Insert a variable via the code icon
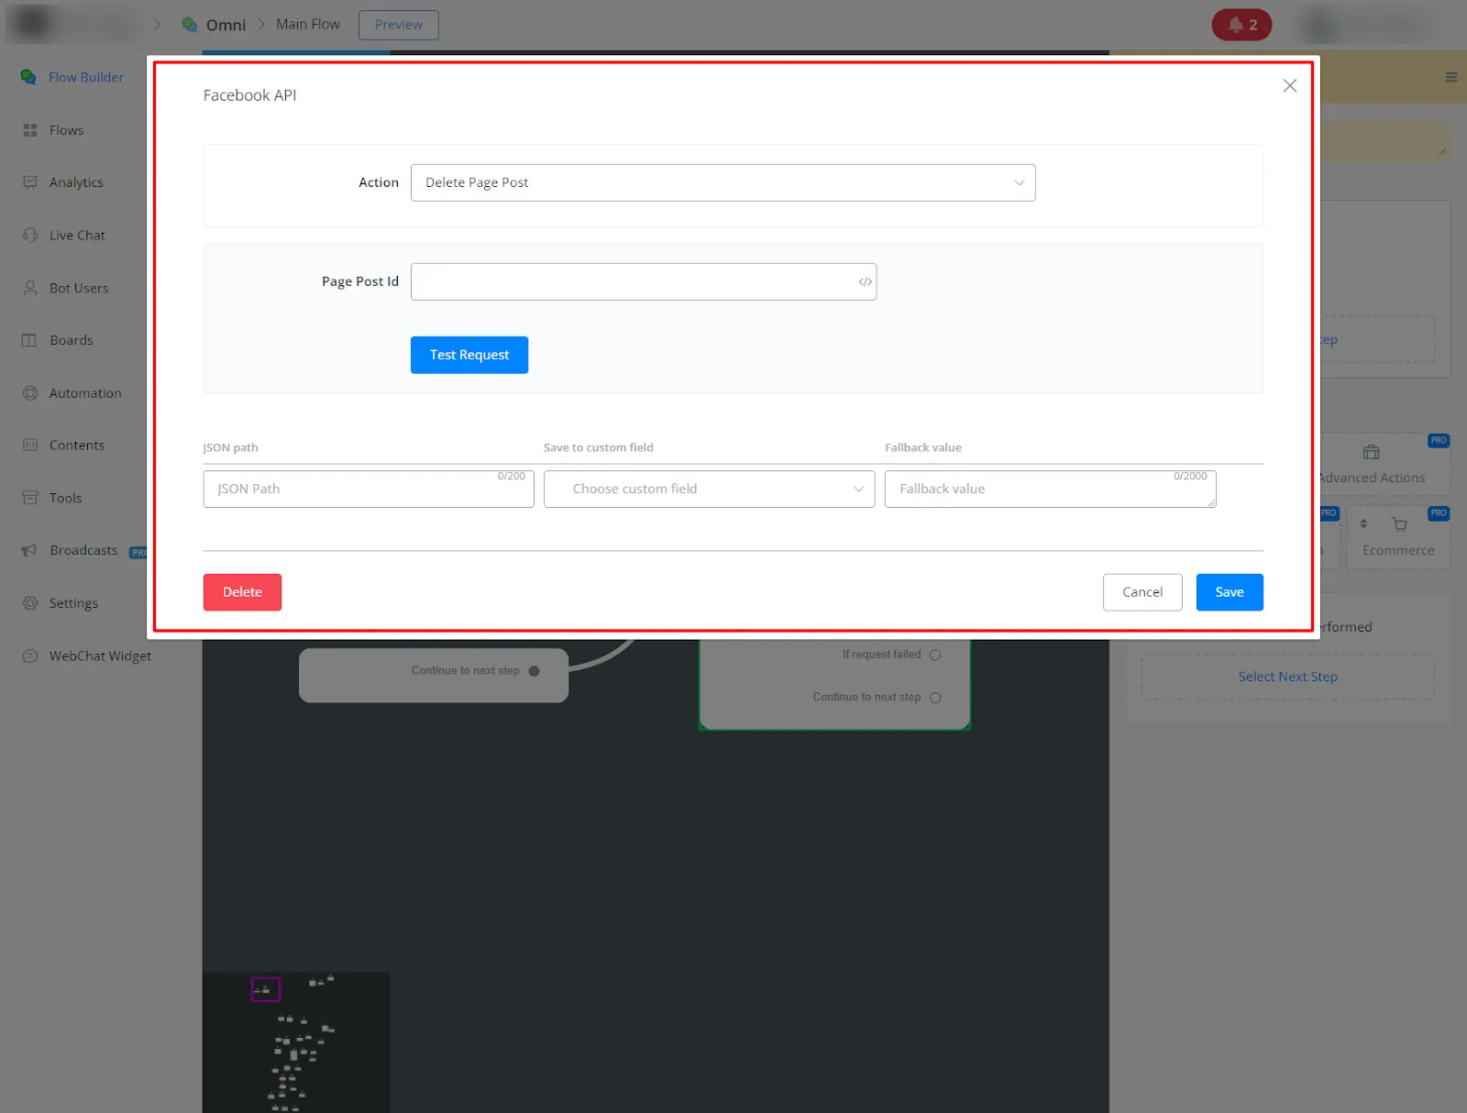1467x1113 pixels. tap(865, 281)
